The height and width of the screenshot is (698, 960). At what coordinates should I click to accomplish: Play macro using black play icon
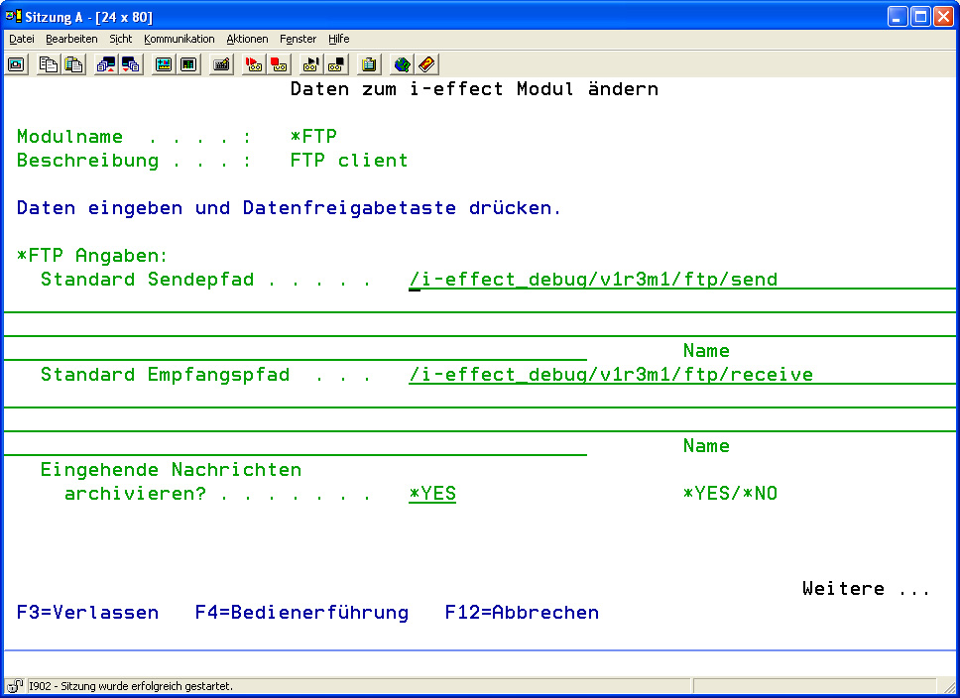(310, 64)
